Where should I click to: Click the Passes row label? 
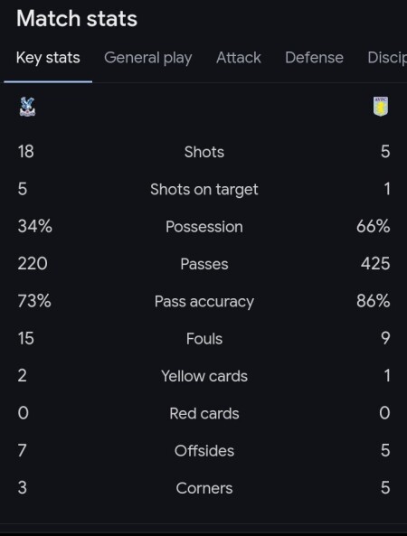[204, 264]
